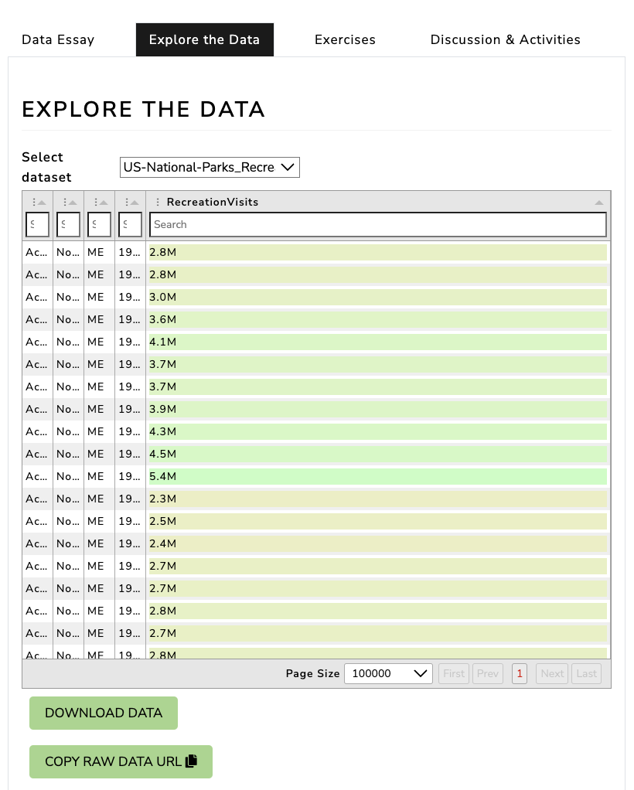Open the fourth column's menu dots icon
This screenshot has width=634, height=790.
tap(125, 203)
